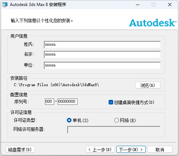This screenshot has height=156, width=179.
Task: Click the 用户信息 group label
Action: (19, 36)
